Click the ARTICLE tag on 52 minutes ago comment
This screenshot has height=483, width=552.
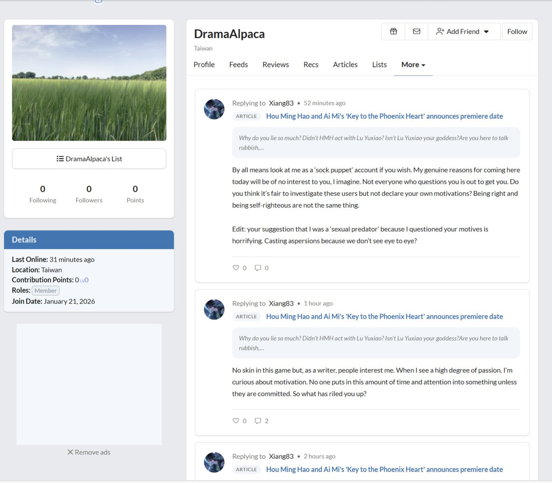point(246,116)
